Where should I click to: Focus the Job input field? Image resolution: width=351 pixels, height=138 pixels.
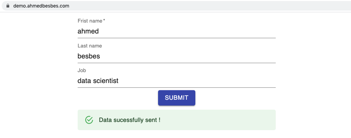tap(177, 81)
